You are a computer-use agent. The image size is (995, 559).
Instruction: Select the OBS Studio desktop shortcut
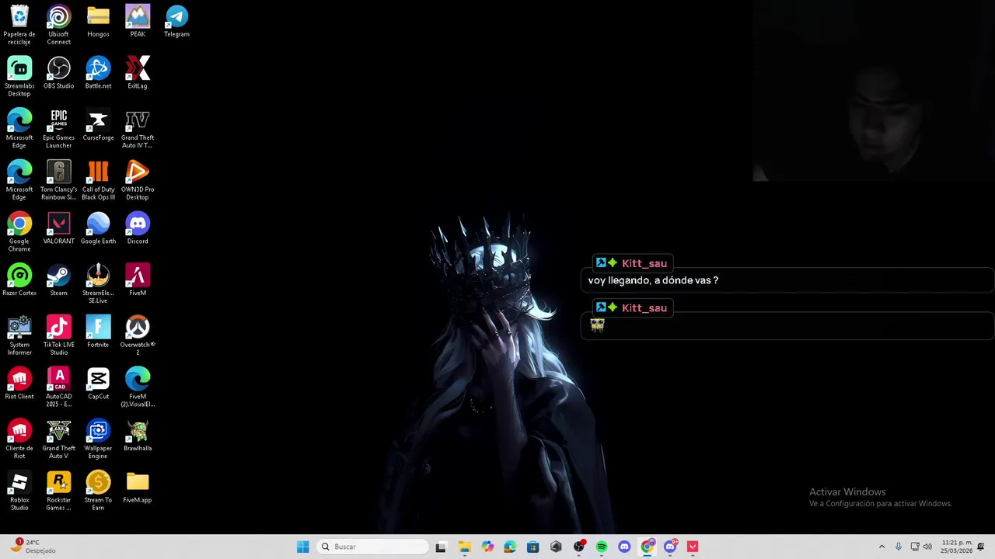click(x=59, y=73)
